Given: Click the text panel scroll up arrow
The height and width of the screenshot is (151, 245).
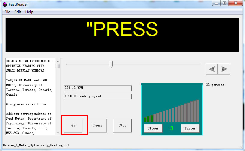Looking at the screenshot, I should pyautogui.click(x=58, y=60).
